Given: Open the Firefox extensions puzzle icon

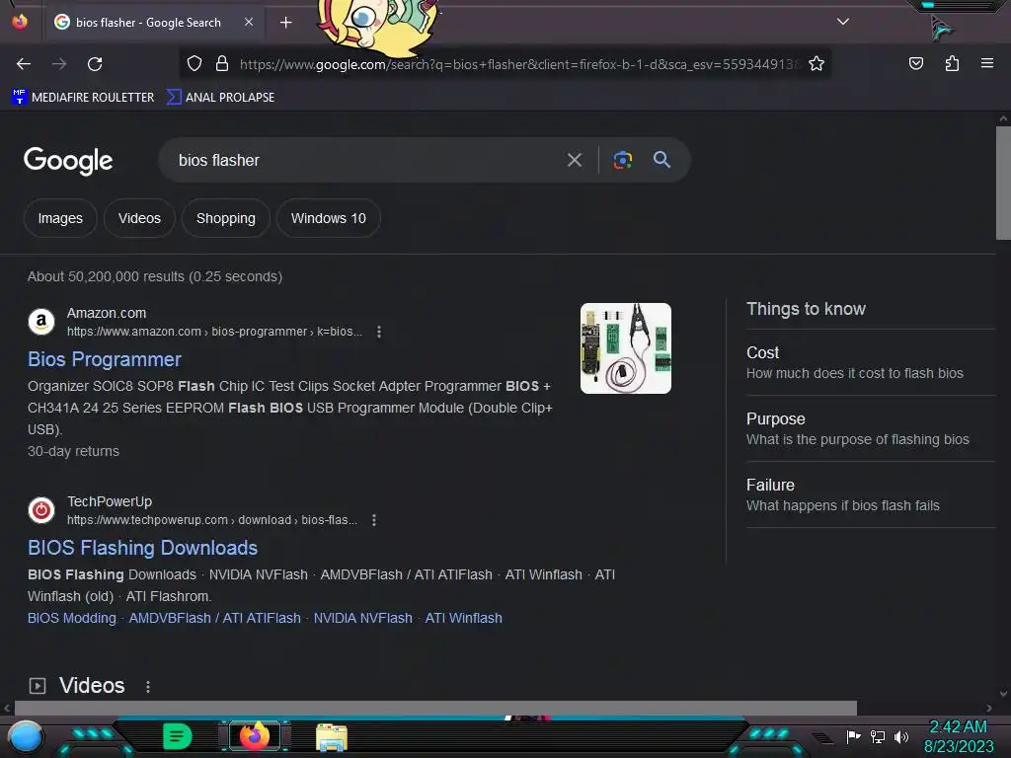Looking at the screenshot, I should 952,64.
